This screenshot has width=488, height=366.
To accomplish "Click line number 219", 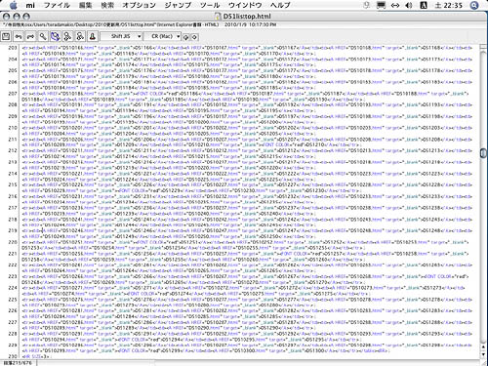I will 13,230.
